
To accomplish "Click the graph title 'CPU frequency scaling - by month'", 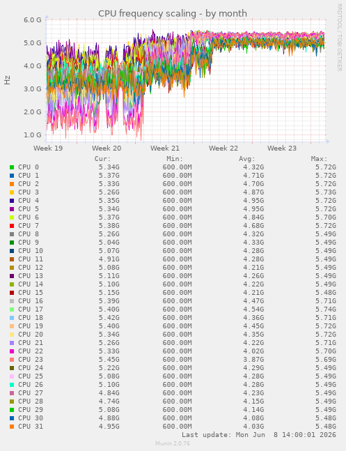I will [173, 13].
